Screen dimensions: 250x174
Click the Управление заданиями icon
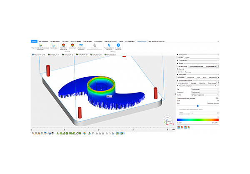tap(81, 45)
